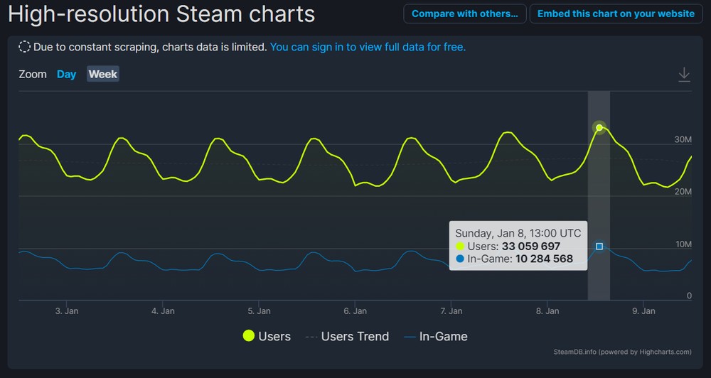Click the 30M label on the y-axis
Viewport: 711px width, 378px height.
point(683,140)
